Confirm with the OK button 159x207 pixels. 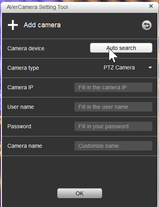(79, 193)
